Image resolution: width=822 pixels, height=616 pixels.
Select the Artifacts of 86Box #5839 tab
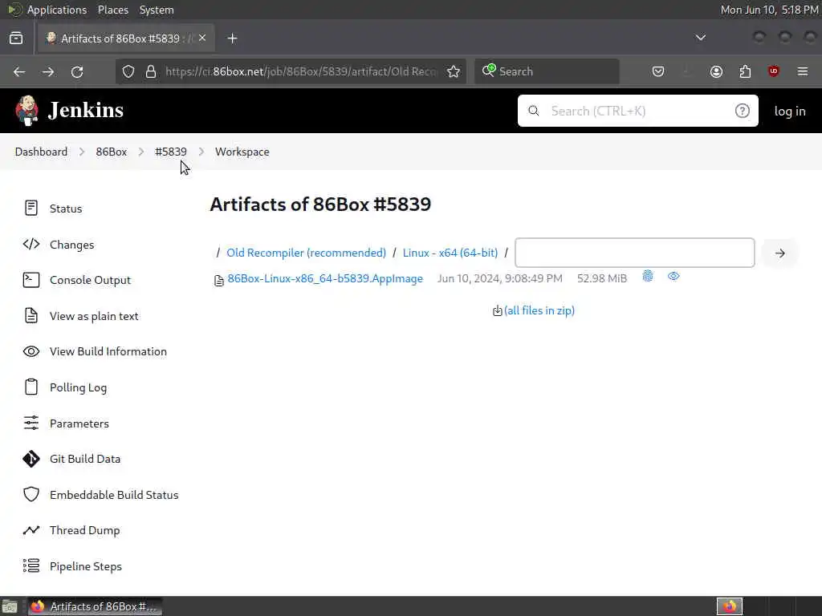point(124,38)
